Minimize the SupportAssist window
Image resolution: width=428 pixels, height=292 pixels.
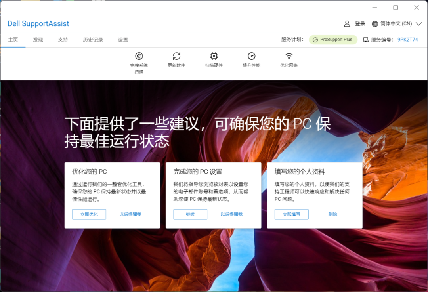coord(375,8)
